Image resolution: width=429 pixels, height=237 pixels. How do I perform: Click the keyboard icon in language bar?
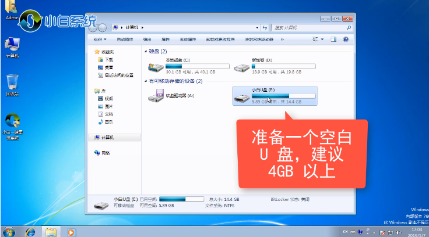coord(353,232)
